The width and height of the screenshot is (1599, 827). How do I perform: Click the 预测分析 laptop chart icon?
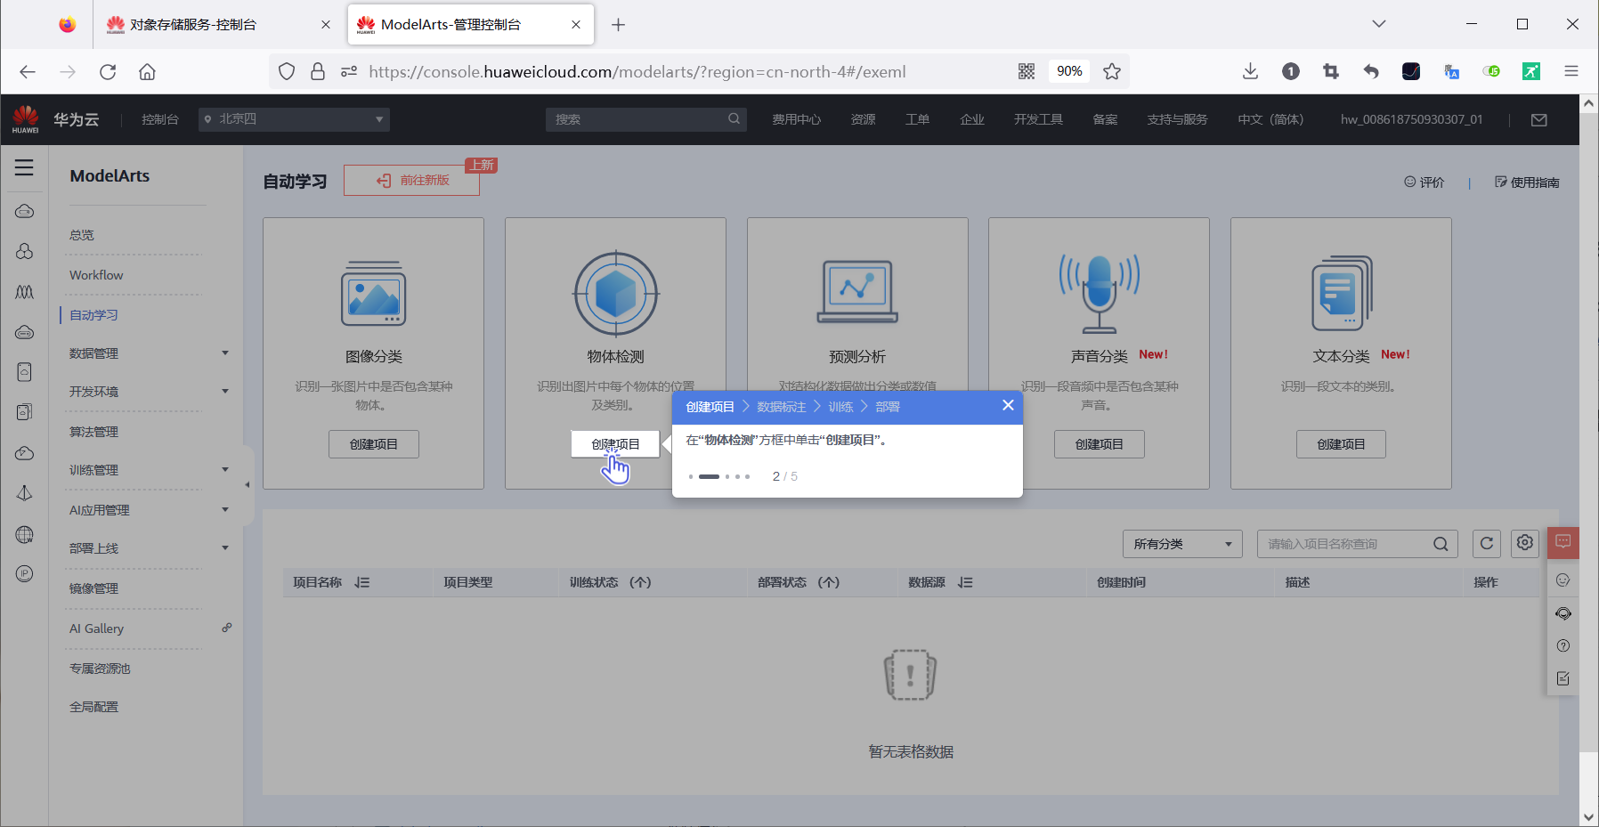tap(857, 292)
